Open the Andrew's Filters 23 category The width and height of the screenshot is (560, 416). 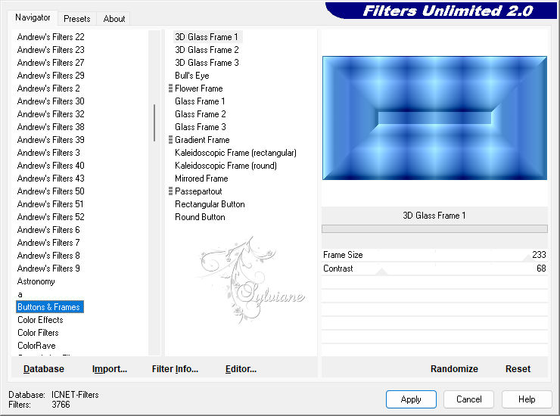pyautogui.click(x=51, y=50)
